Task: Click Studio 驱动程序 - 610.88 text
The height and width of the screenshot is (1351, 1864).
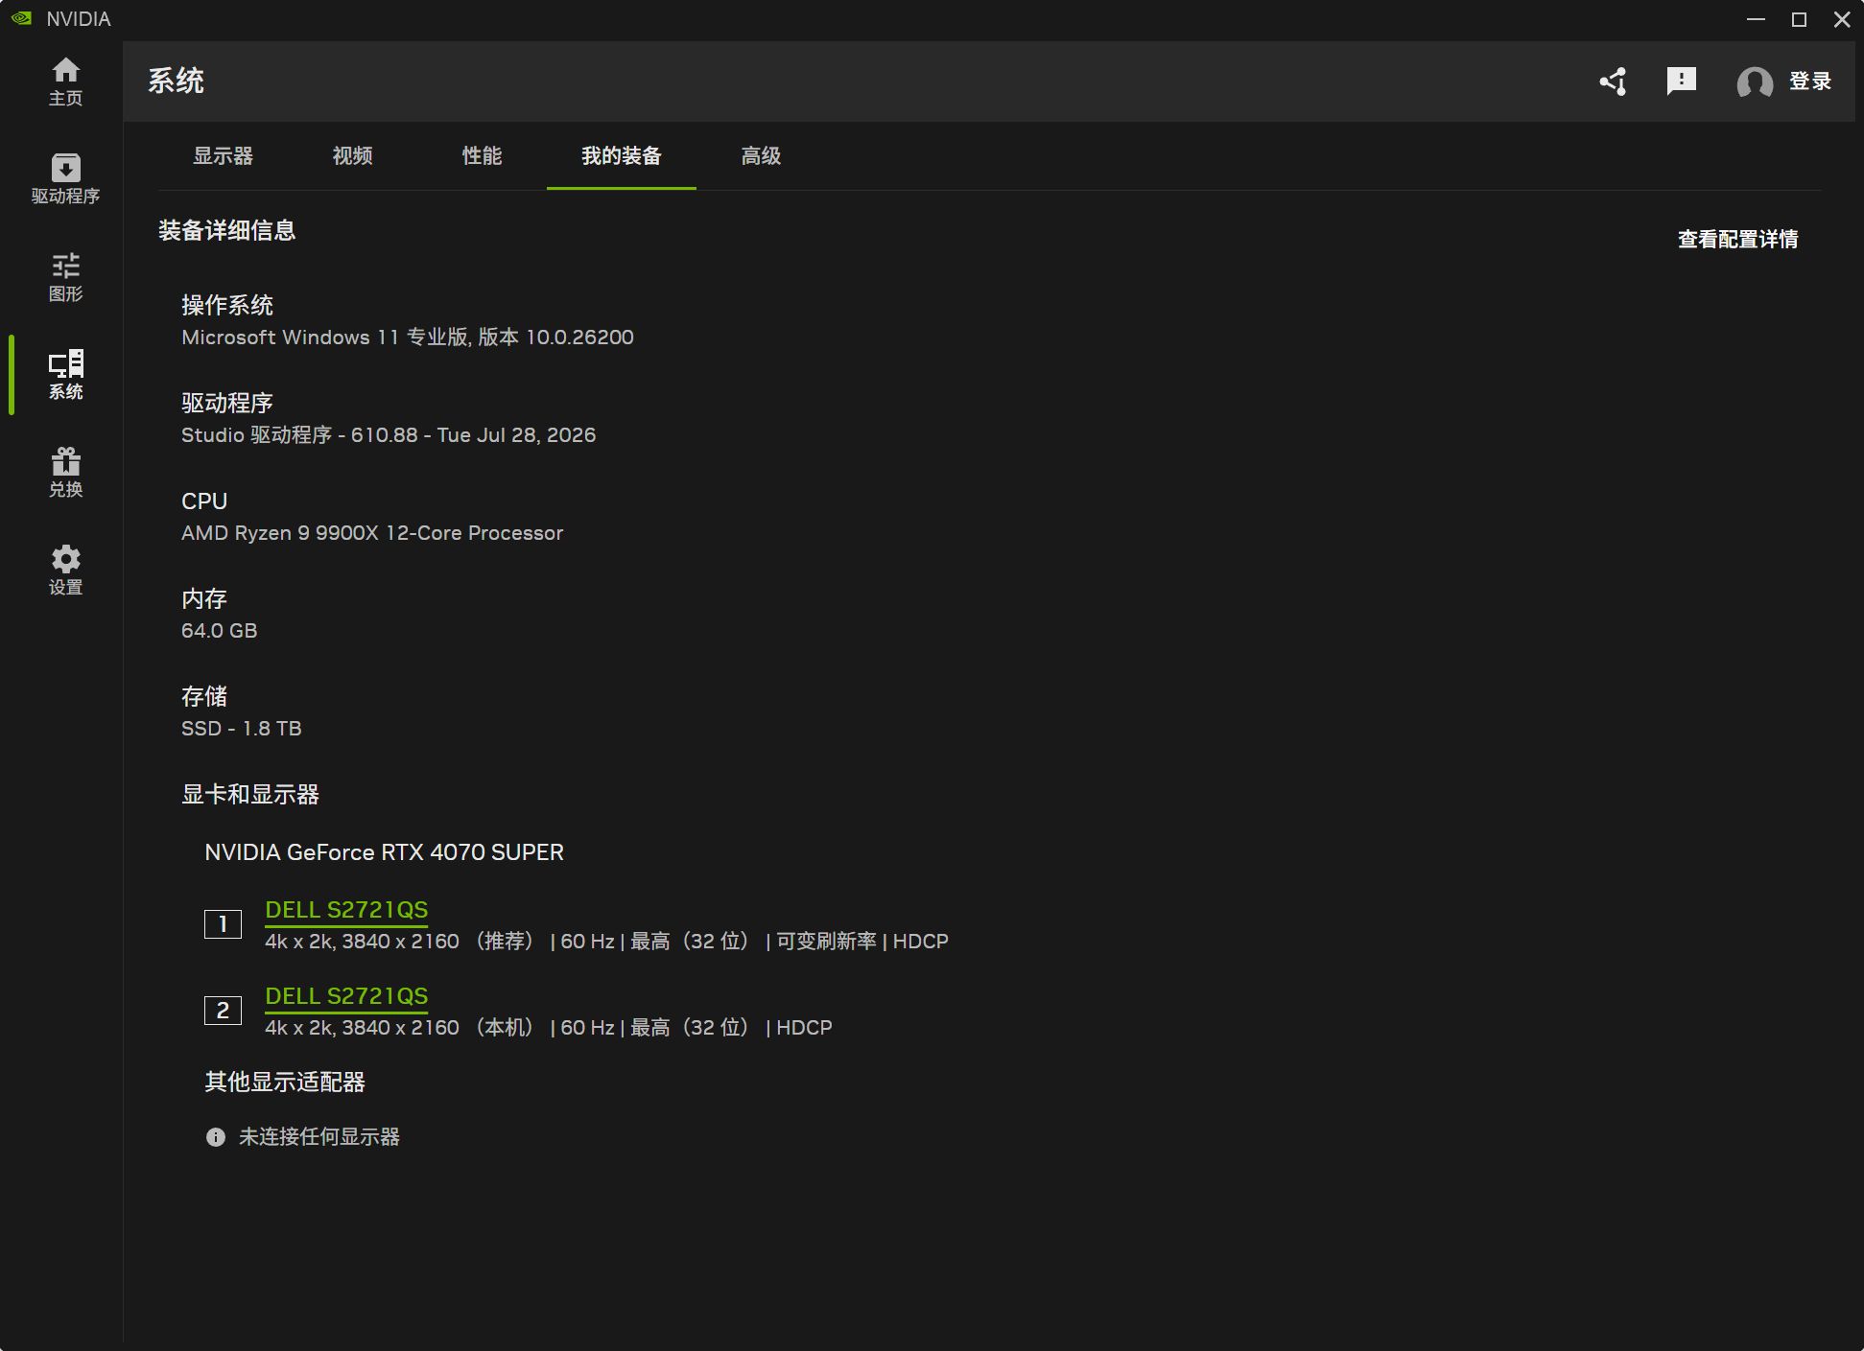Action: pos(389,435)
